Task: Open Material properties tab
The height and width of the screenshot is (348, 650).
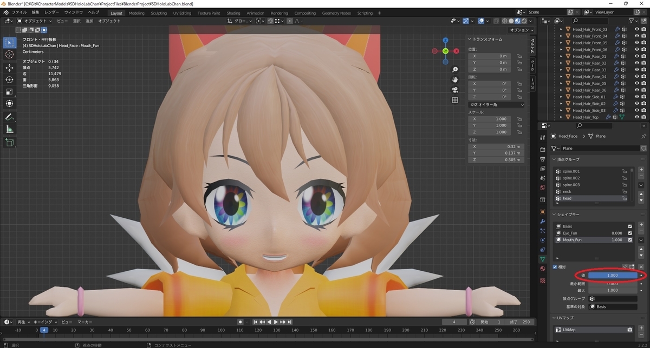Action: click(543, 269)
